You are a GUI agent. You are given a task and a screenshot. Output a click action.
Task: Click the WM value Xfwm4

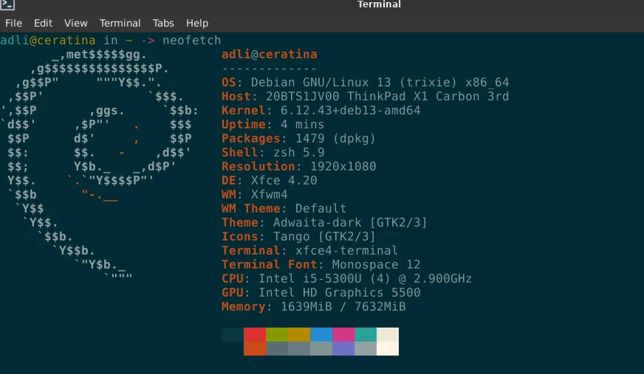tap(270, 195)
